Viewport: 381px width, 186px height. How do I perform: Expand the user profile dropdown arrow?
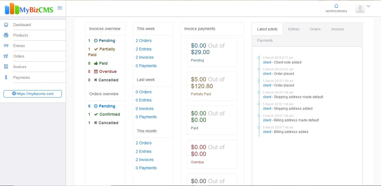point(368,6)
